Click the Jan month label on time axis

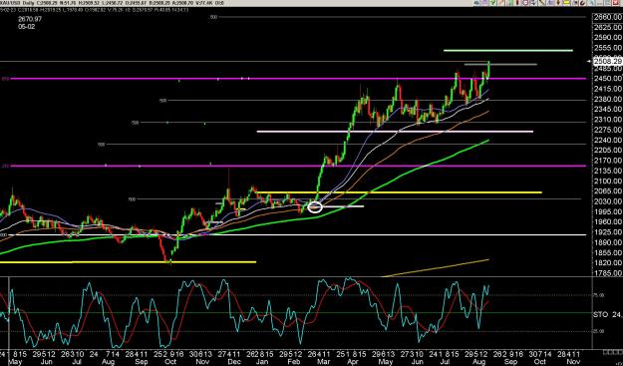pos(262,362)
